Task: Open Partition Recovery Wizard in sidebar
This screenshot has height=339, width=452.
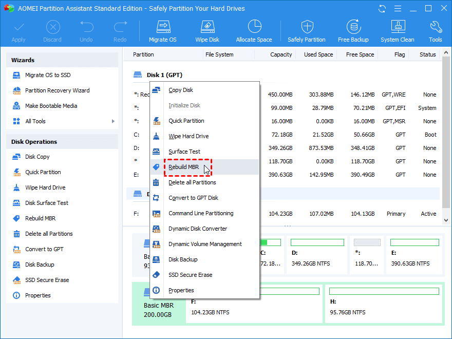Action: tap(57, 90)
